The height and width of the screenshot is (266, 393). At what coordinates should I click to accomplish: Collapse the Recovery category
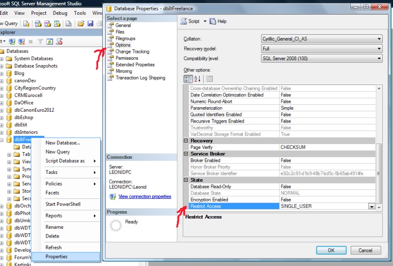click(186, 141)
